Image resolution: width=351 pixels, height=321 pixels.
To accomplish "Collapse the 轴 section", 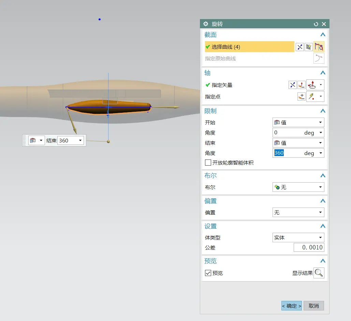I will 323,73.
